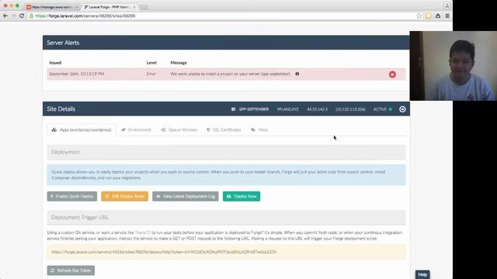
Task: Open a new tab using the new tab button
Action: pos(144,7)
